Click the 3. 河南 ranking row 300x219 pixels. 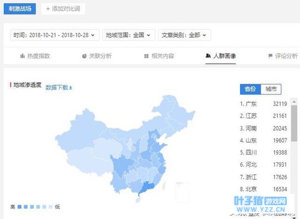[264, 128]
